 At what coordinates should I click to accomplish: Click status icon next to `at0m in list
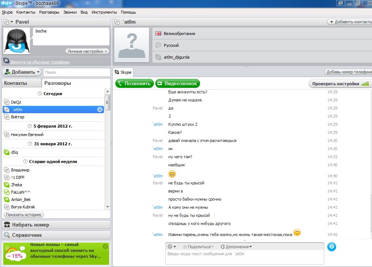click(x=7, y=110)
